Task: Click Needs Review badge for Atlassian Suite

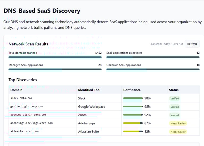Action: click(178, 132)
